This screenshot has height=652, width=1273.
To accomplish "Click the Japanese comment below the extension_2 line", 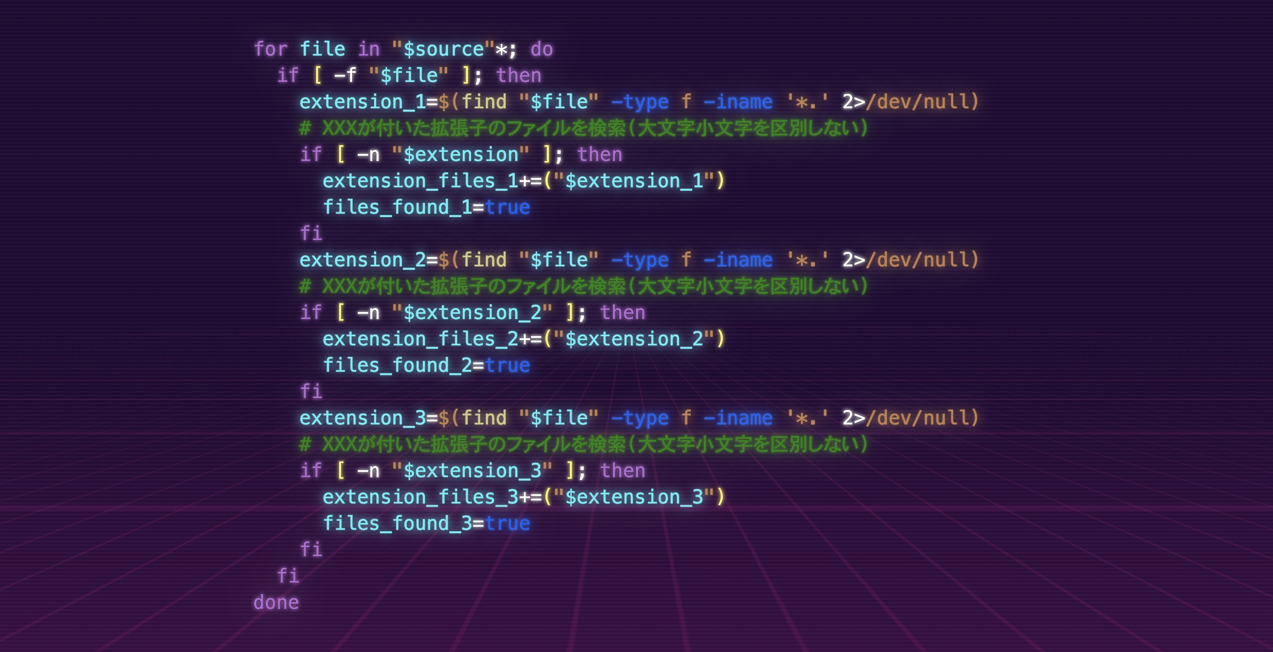I will [x=584, y=286].
